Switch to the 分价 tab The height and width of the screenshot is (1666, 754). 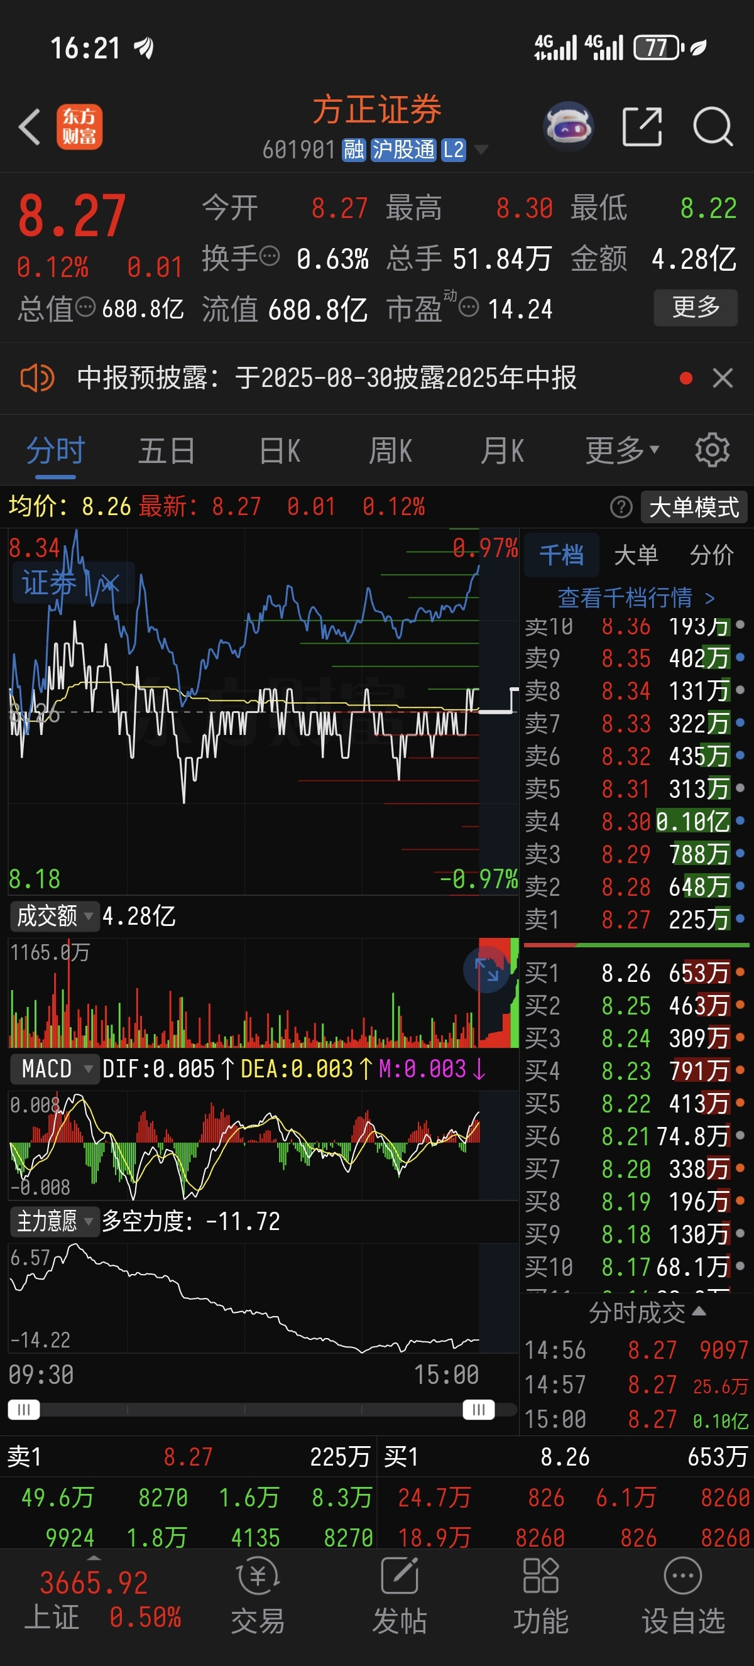[711, 555]
